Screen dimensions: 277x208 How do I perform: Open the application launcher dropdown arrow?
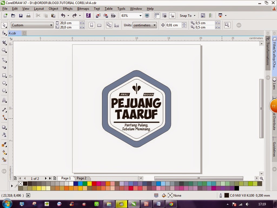coord(226,15)
